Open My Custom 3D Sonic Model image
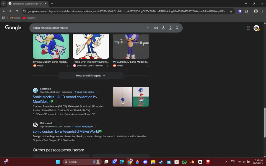The width and height of the screenshot is (266, 166). point(131,46)
